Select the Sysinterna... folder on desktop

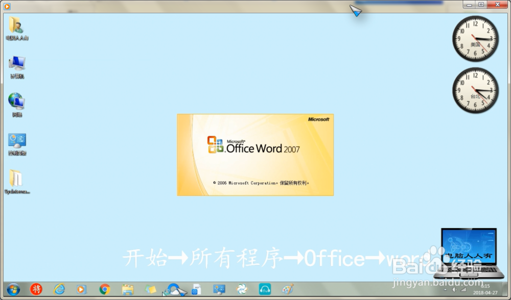pos(17,182)
